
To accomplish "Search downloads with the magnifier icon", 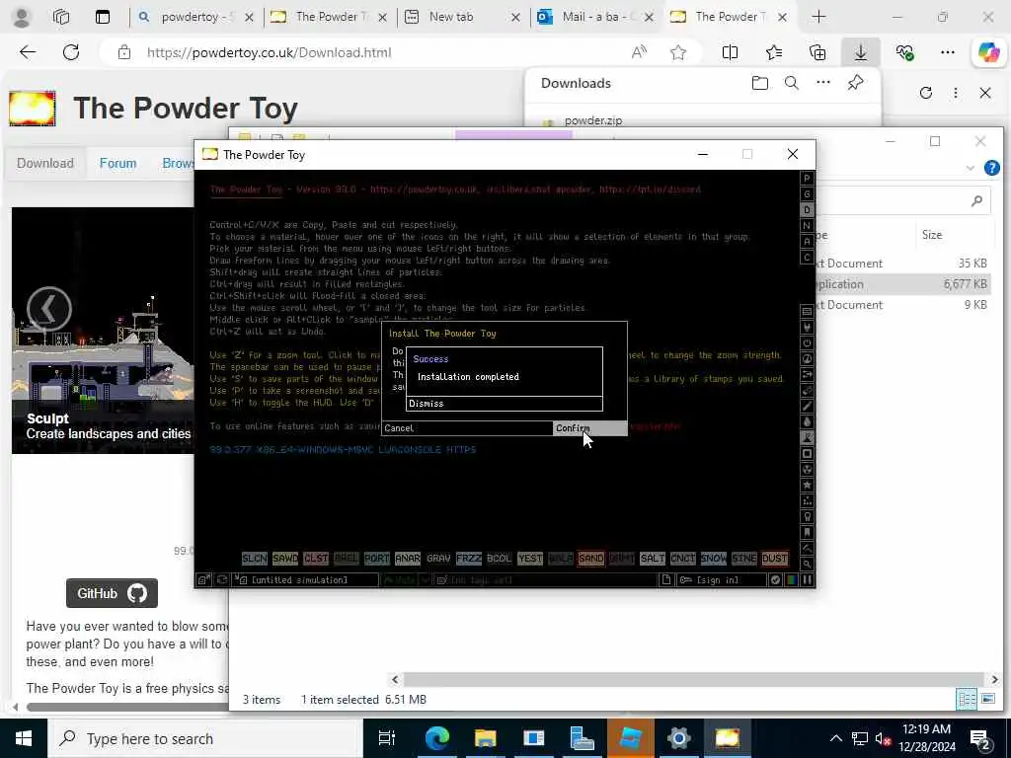I will (x=792, y=83).
